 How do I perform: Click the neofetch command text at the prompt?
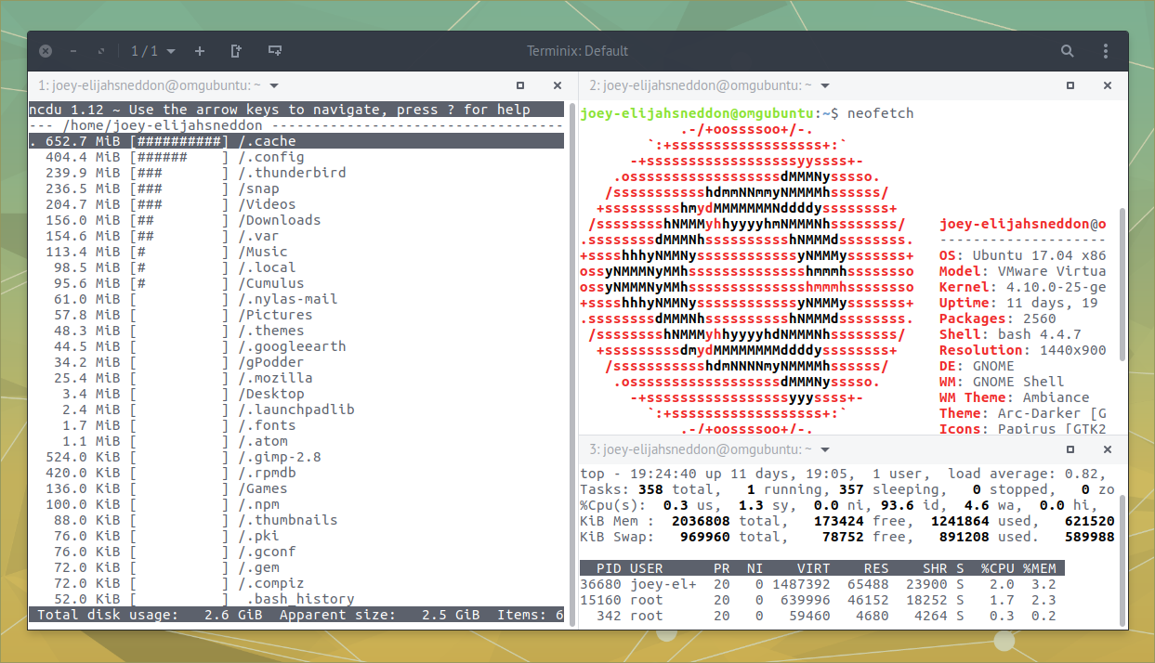click(880, 113)
